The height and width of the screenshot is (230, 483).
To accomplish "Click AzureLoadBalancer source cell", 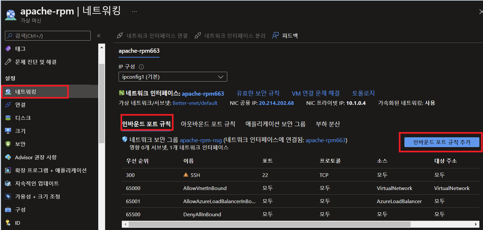I will click(x=399, y=201).
